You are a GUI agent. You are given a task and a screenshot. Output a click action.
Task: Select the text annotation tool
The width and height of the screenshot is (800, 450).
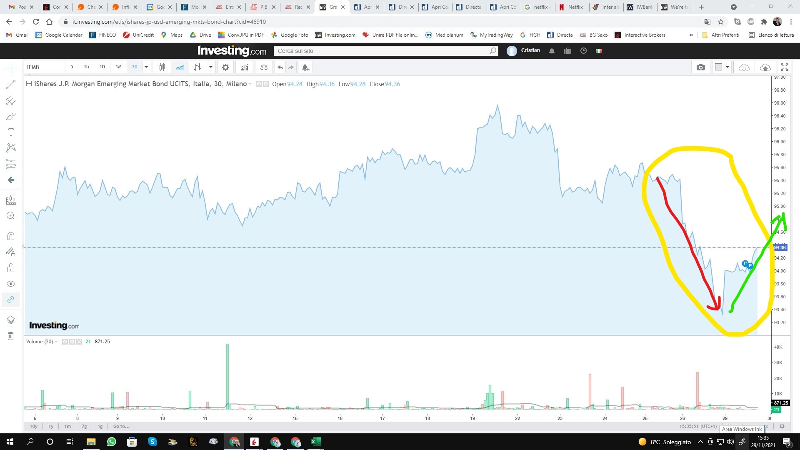click(11, 132)
